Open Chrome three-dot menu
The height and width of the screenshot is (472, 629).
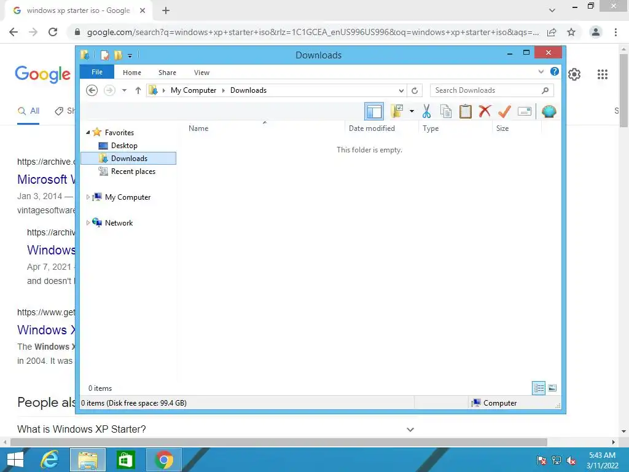615,32
